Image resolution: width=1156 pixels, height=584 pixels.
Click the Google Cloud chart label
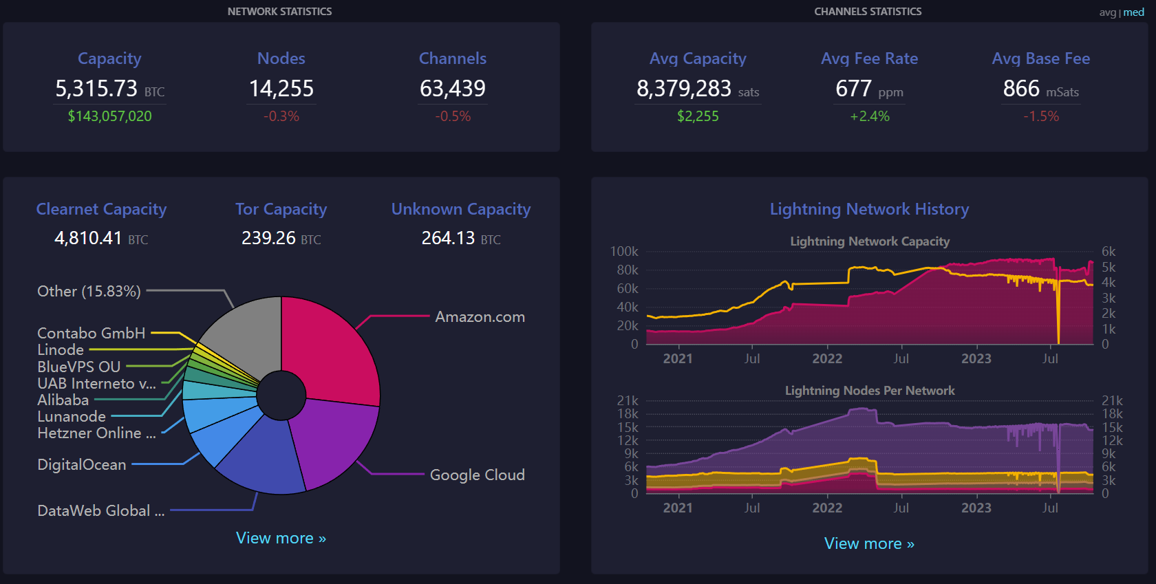tap(477, 475)
